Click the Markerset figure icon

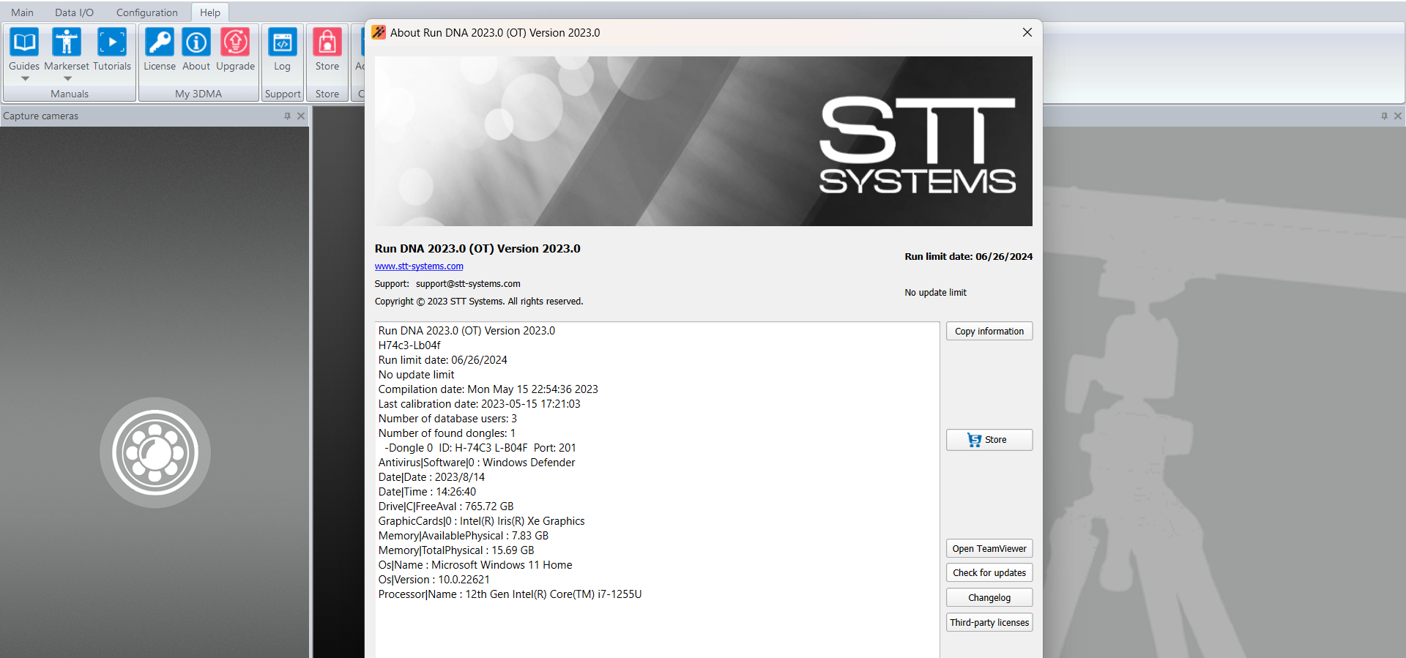pos(67,42)
